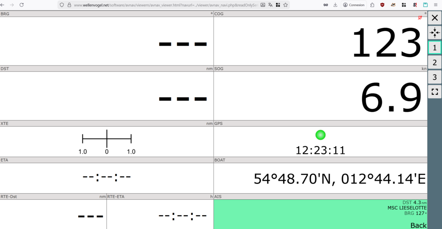Viewport: 442px width, 229px height.
Task: Open the translate page icon
Action: click(270, 5)
